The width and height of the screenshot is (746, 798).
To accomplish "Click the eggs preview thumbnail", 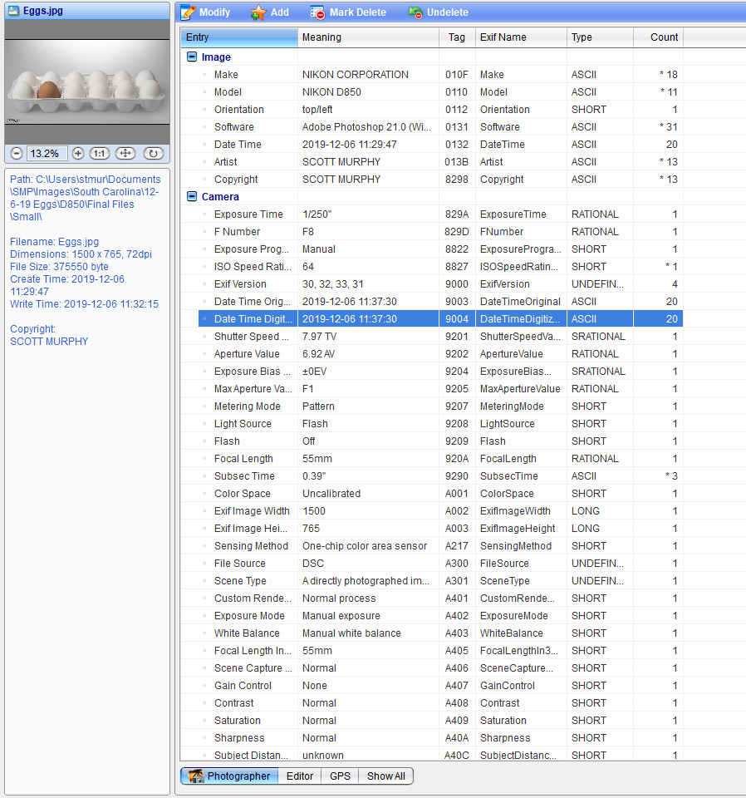I will coord(86,92).
